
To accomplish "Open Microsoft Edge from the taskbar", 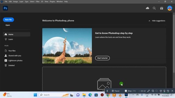I will 90,95.
